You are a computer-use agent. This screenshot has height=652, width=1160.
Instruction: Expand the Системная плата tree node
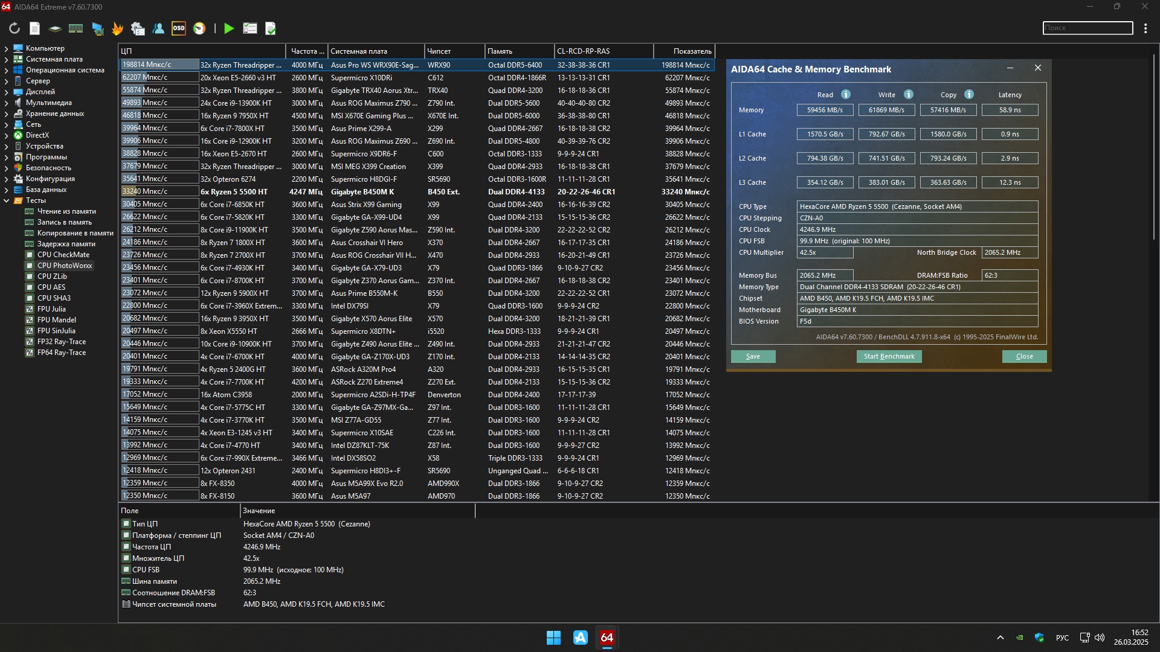coord(6,59)
